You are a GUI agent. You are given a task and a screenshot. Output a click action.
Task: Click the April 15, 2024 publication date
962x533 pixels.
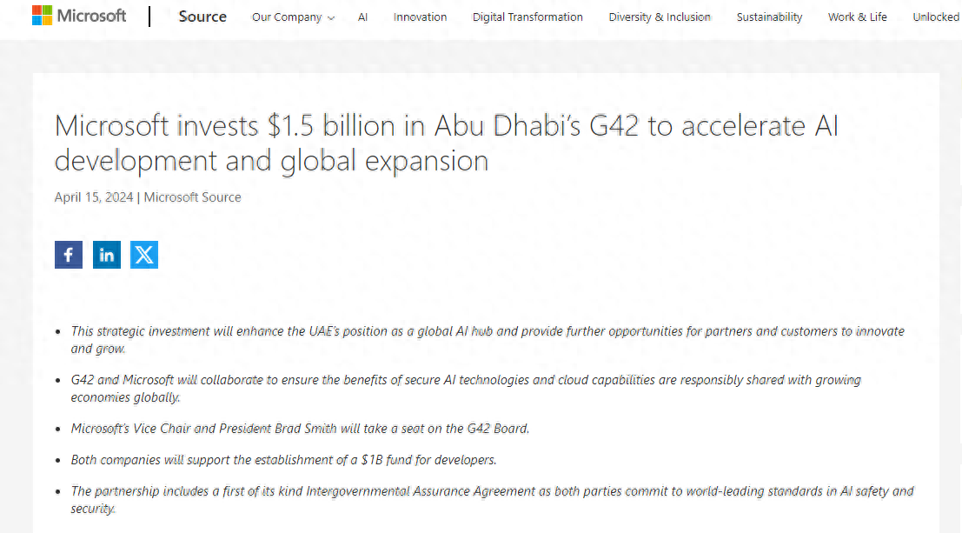point(94,197)
